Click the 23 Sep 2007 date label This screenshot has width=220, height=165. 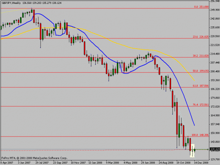[60, 163]
